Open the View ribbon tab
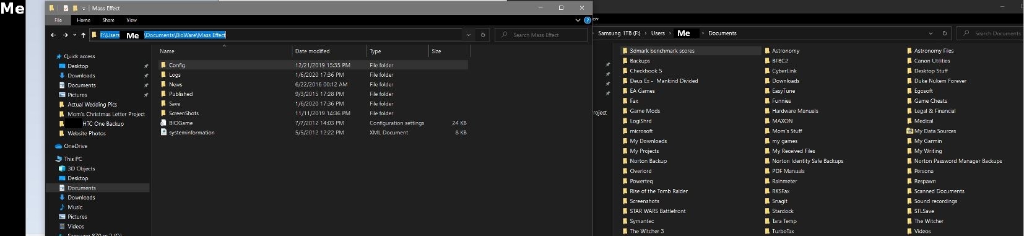Viewport: 1024px width, 236px height. 132,20
